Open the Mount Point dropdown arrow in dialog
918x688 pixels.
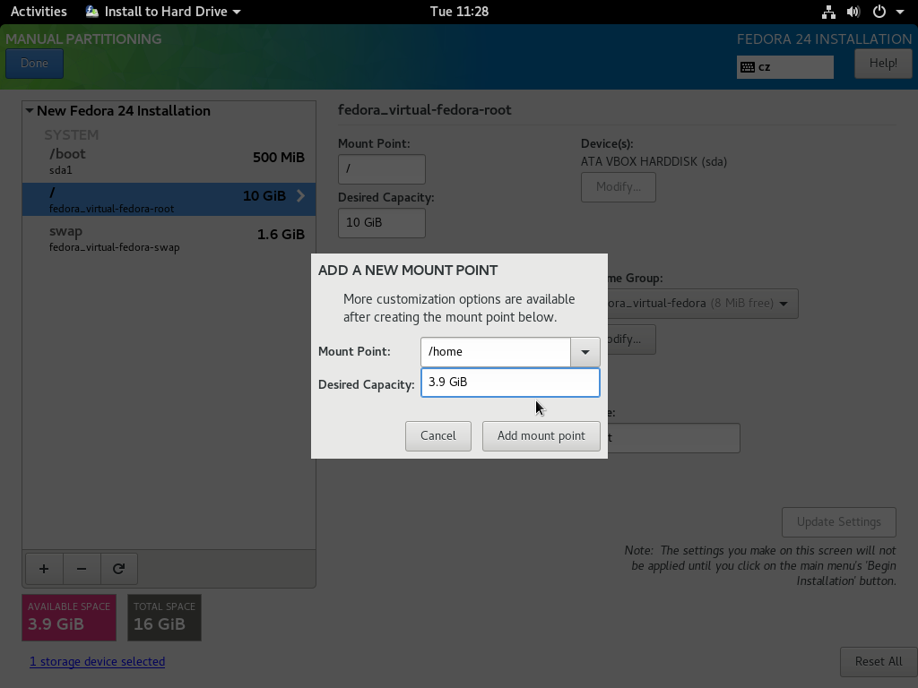585,352
